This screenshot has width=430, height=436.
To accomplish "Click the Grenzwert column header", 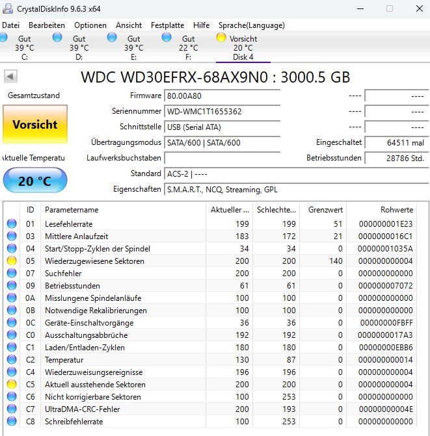I will pyautogui.click(x=323, y=210).
